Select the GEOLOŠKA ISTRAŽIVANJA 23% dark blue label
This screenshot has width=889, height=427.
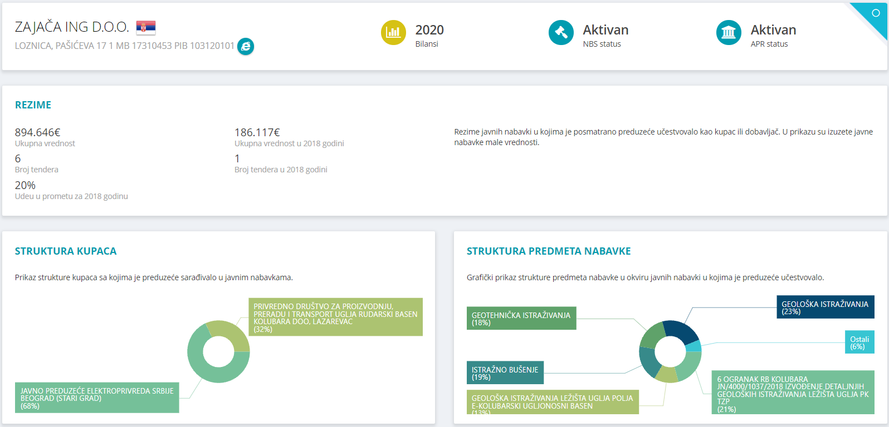click(x=825, y=307)
